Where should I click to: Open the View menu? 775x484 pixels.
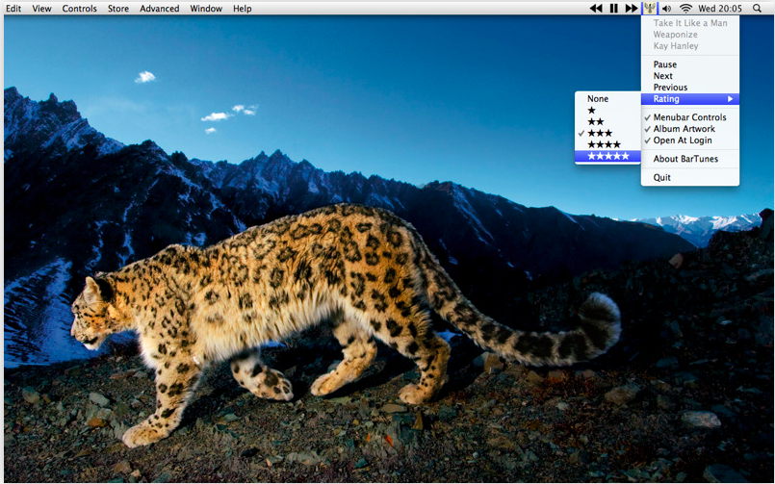(42, 9)
